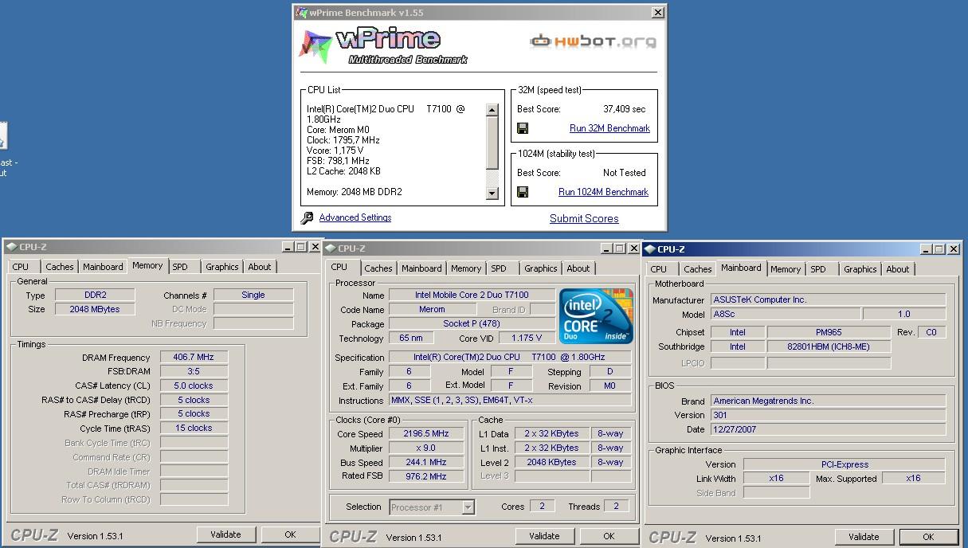Open Caches tab in Memory CPU-Z window

pos(59,267)
